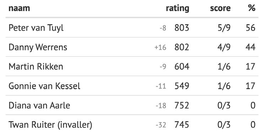
Task: Open player Danny Werrens
Action: 38,47
